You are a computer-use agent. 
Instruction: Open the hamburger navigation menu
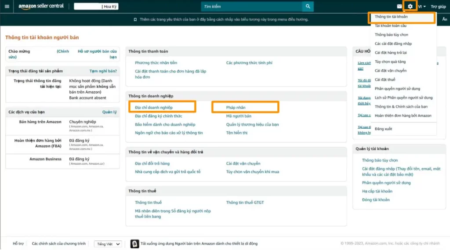[7, 6]
